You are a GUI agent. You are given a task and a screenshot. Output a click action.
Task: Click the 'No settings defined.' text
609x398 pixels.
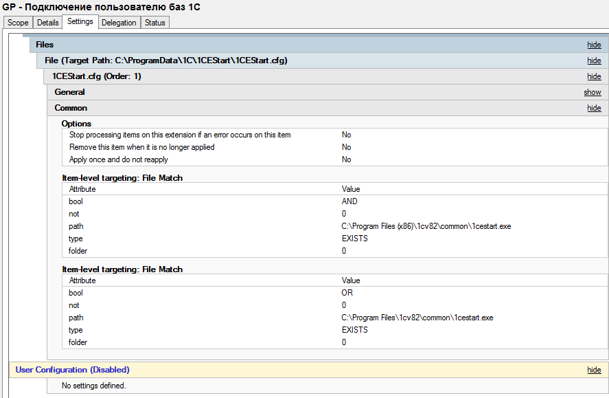(x=94, y=386)
